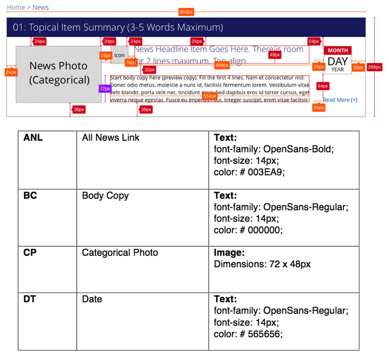Select the Body Copy table cell
This screenshot has width=389, height=357.
pyautogui.click(x=142, y=218)
